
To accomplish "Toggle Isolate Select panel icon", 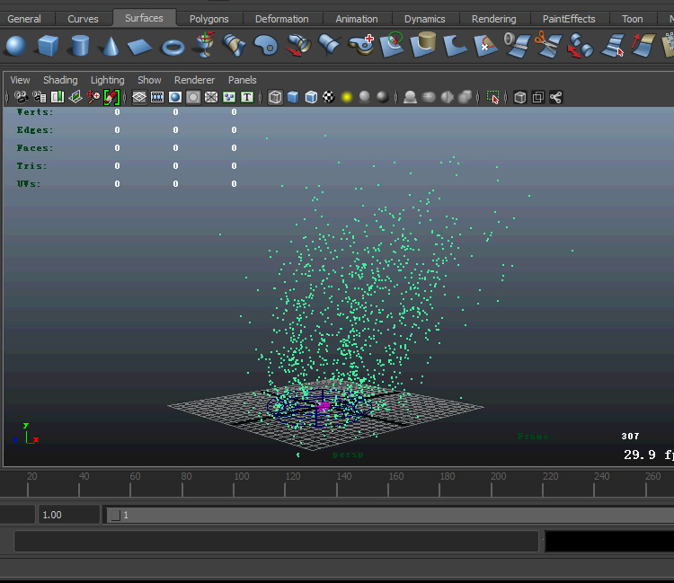I will [493, 98].
